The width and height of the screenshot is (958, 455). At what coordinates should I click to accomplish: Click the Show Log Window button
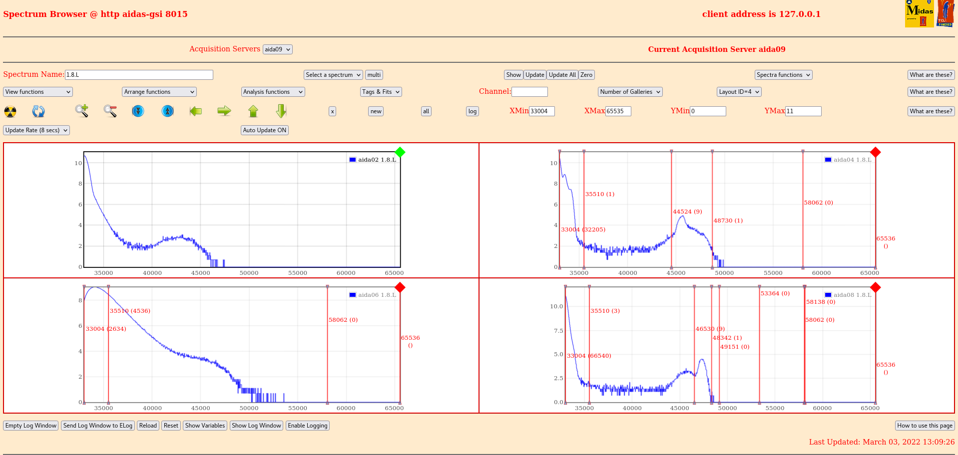(x=256, y=426)
